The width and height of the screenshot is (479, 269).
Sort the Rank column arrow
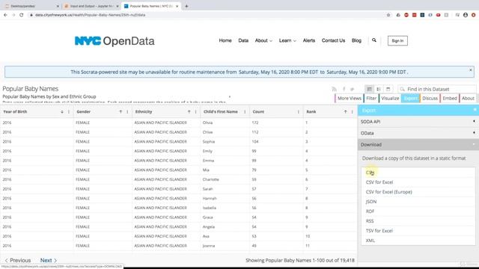click(x=346, y=111)
